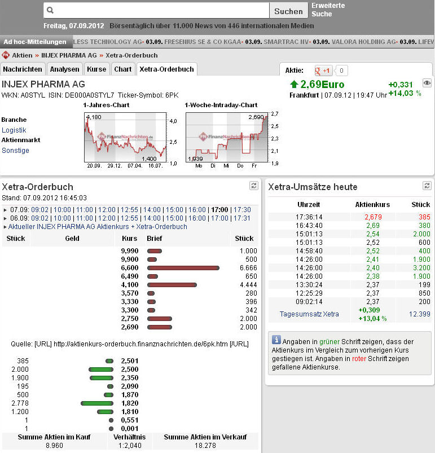Click the Summe Aktien im Verkauf value 18.278

205,446
